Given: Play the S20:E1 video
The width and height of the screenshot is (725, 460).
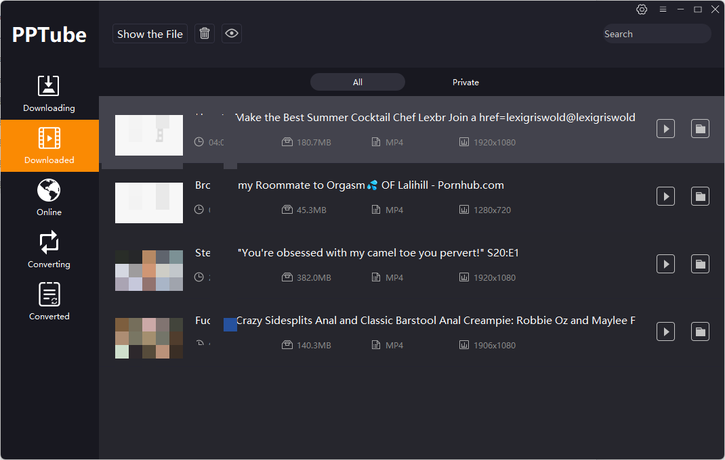Looking at the screenshot, I should 665,264.
